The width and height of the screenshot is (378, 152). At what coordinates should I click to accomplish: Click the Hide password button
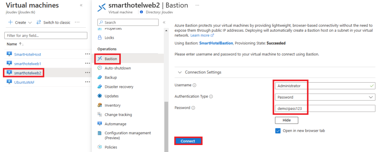coord(286,120)
